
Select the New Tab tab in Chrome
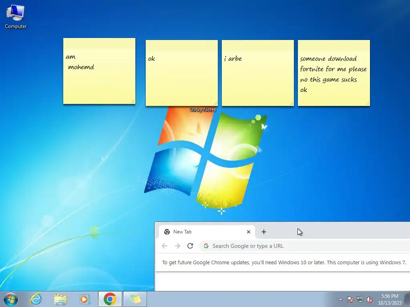point(207,232)
